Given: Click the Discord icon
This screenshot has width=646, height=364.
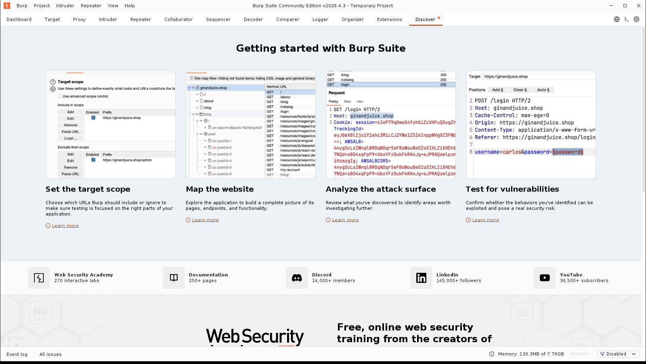Looking at the screenshot, I should [x=297, y=278].
